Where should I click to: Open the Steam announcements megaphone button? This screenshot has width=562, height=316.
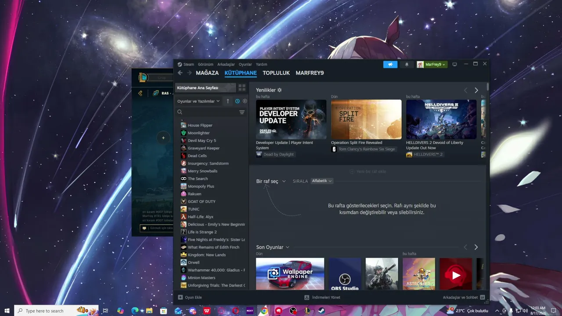tap(390, 65)
